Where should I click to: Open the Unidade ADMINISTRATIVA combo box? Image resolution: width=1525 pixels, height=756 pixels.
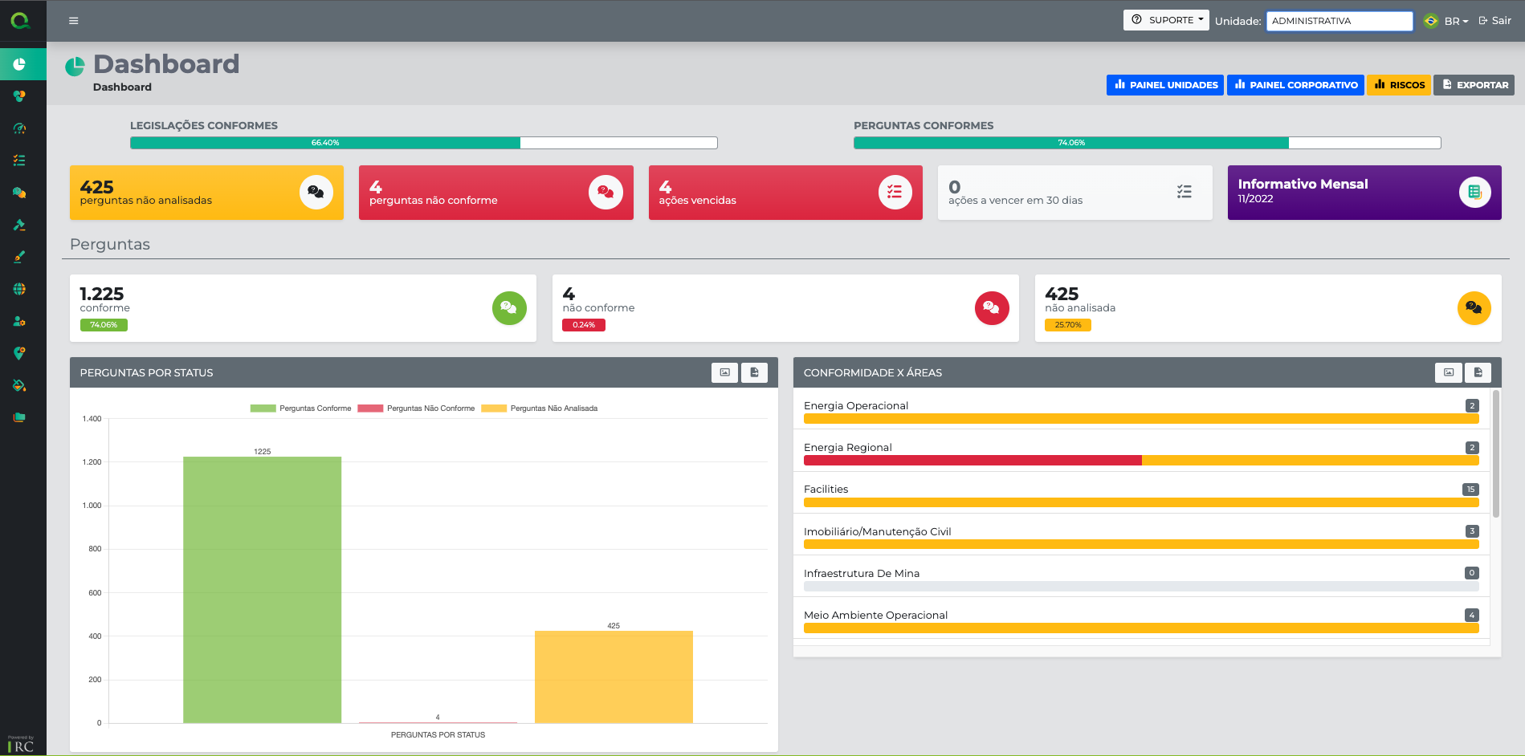(1339, 21)
